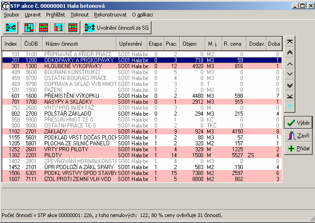This screenshot has width=315, height=223.
Task: Select row PAŽENÍ
Action: [x=142, y=90]
